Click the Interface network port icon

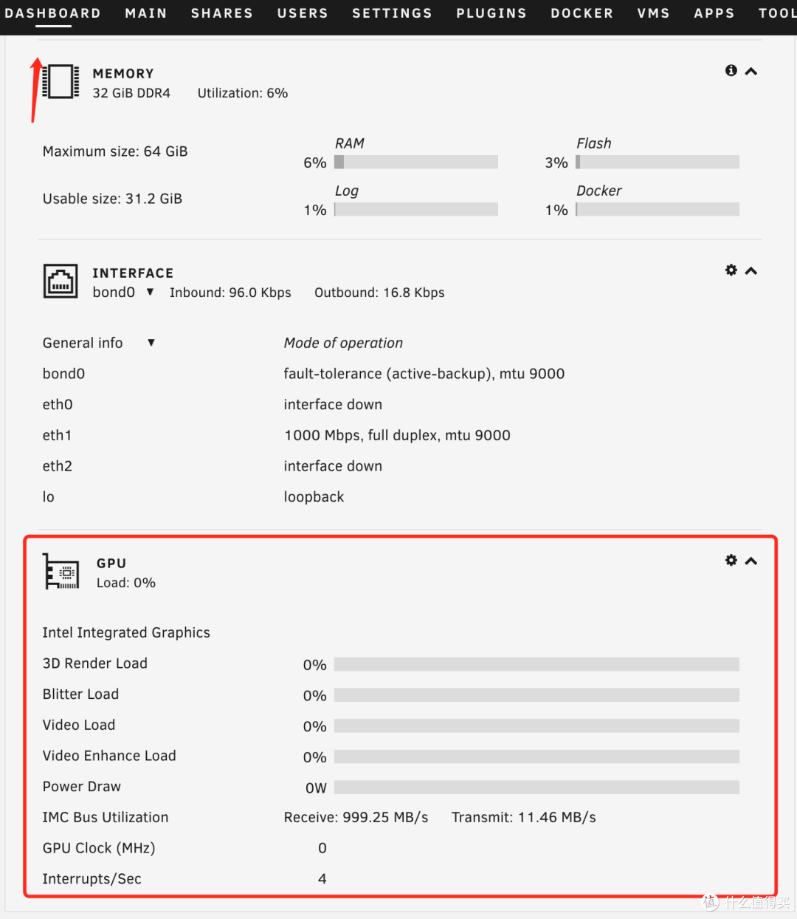61,281
